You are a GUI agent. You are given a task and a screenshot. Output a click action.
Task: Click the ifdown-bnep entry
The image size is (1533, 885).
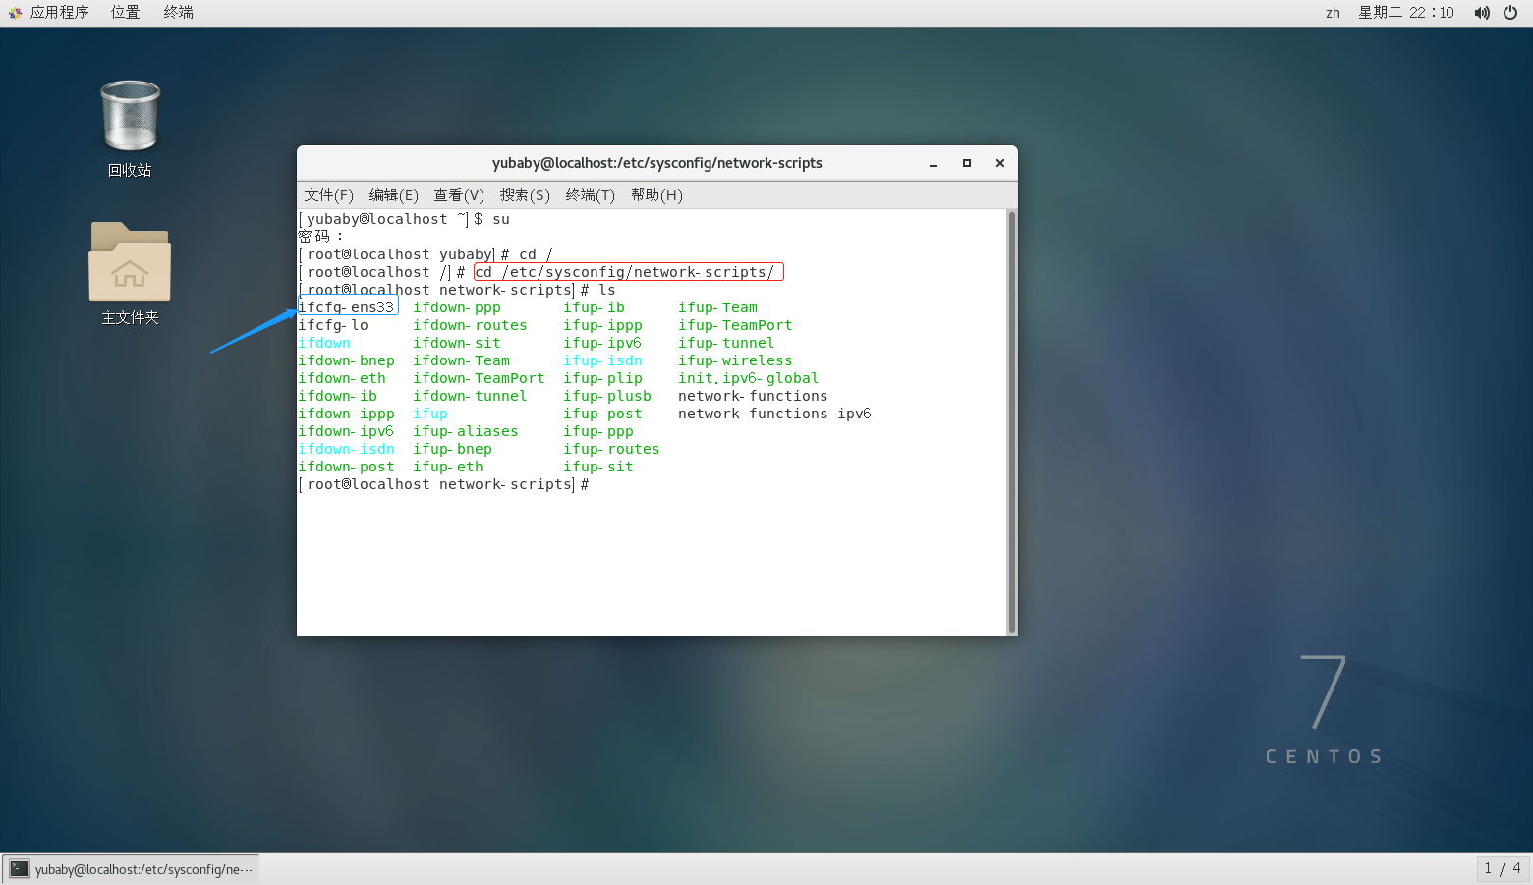pos(346,360)
